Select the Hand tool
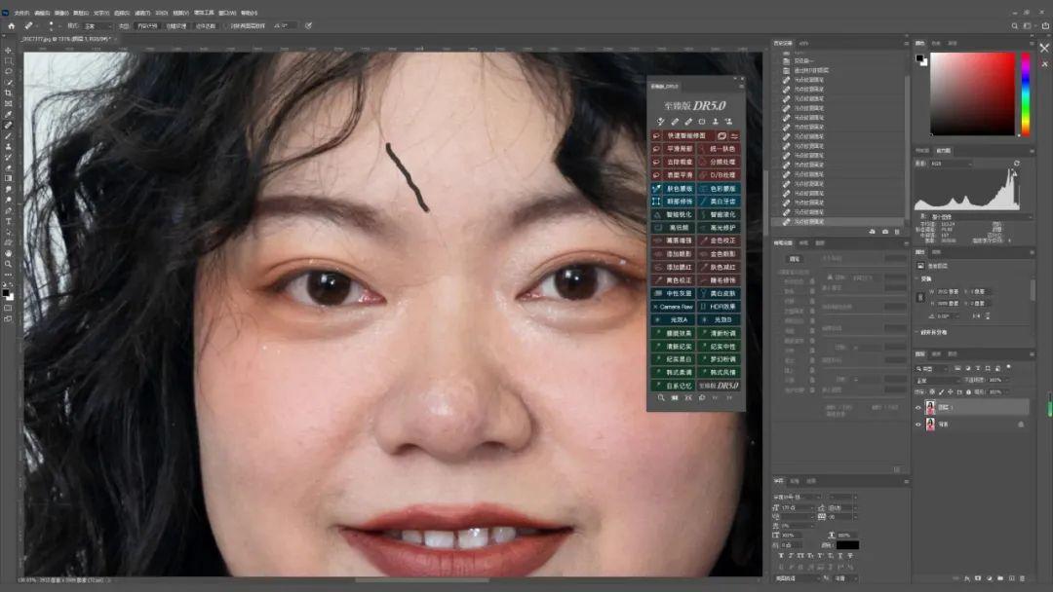This screenshot has height=592, width=1053. (8, 252)
